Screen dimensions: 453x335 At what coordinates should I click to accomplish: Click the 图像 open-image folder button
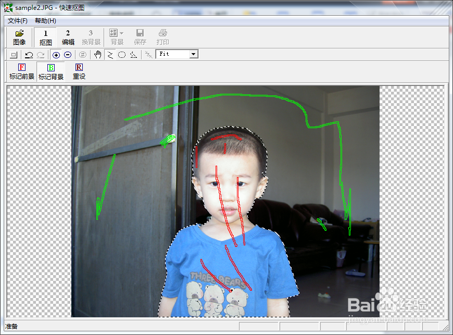point(19,38)
